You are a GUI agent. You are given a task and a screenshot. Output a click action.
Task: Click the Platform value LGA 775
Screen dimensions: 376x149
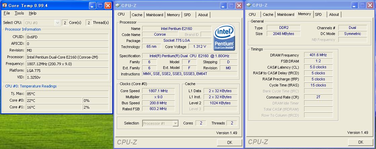coord(67,71)
